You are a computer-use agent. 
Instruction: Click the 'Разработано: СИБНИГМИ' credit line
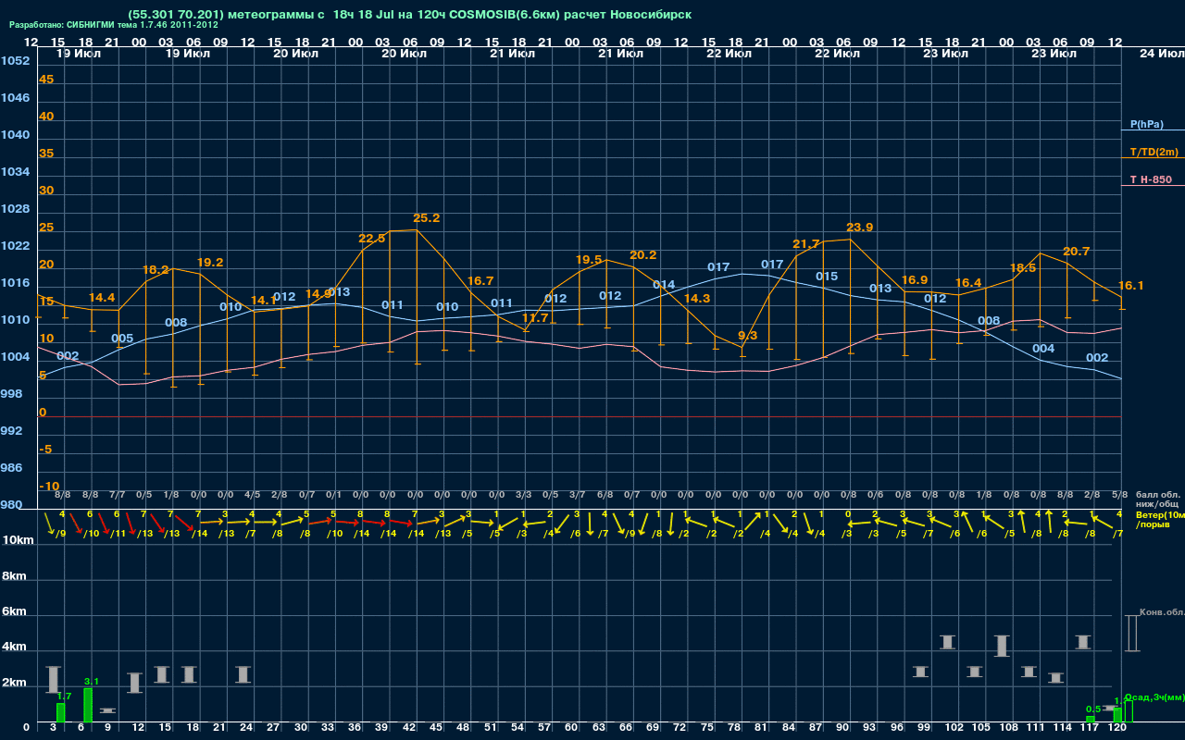click(113, 25)
